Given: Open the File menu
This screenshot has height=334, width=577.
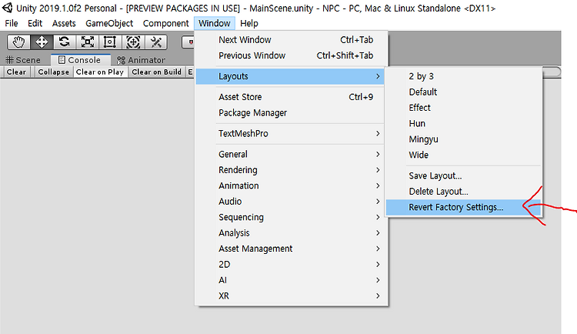Looking at the screenshot, I should pos(12,23).
